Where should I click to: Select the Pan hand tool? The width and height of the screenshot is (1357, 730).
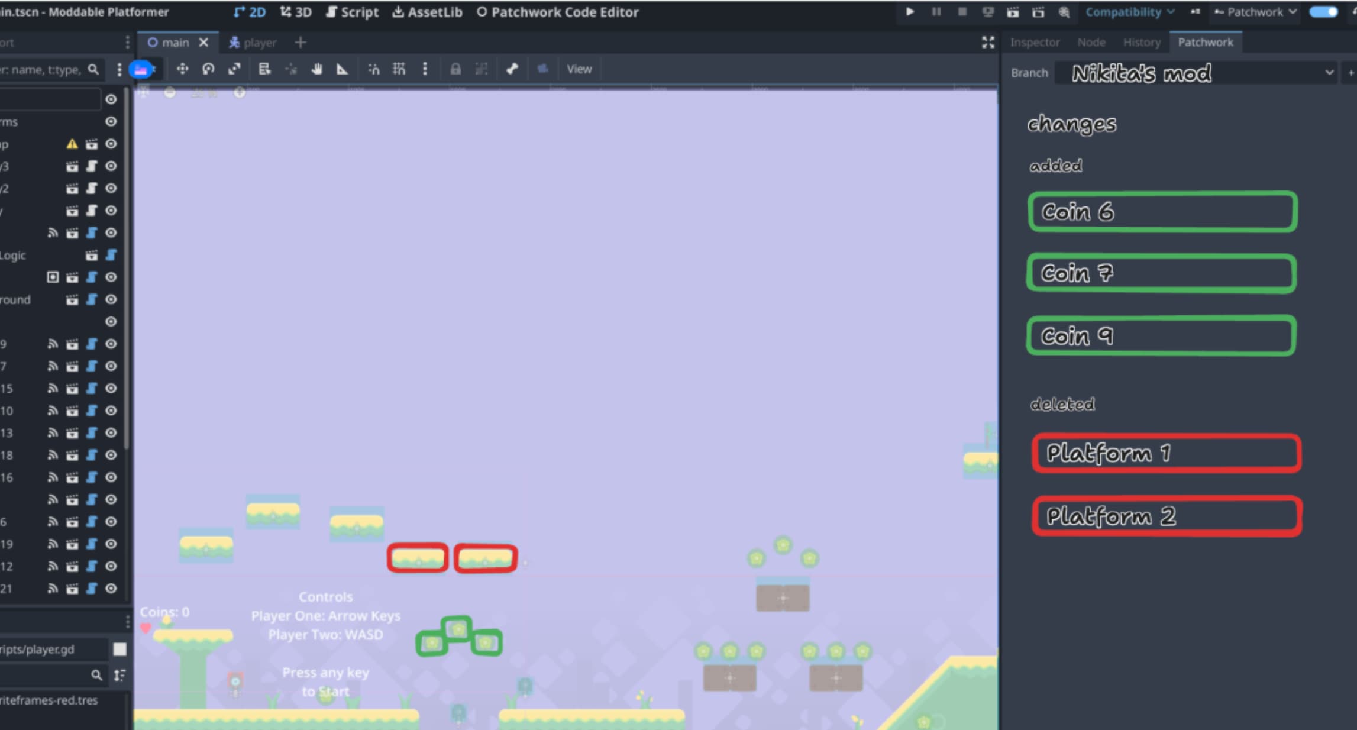(x=316, y=69)
